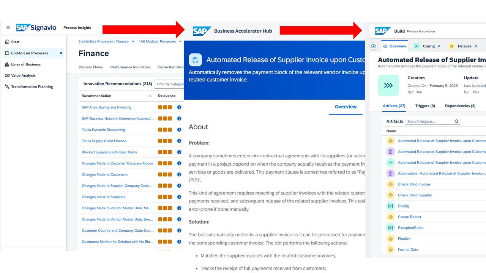Open the Taulia Dynamic Discounting recommendation
This screenshot has width=486, height=273.
(104, 129)
